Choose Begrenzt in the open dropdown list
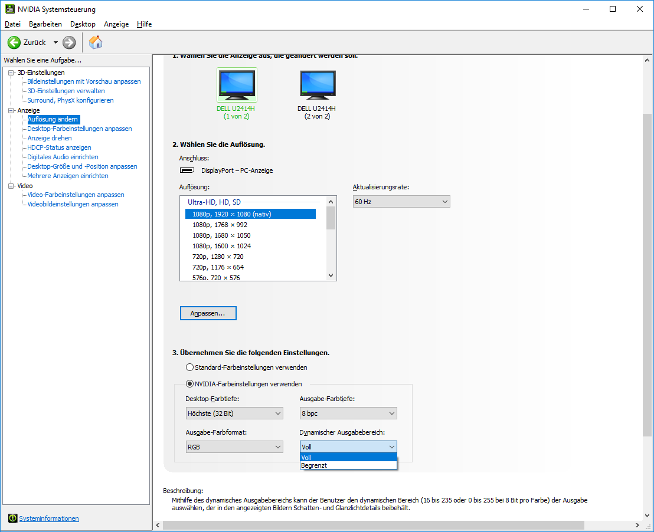The height and width of the screenshot is (532, 654). coord(348,465)
